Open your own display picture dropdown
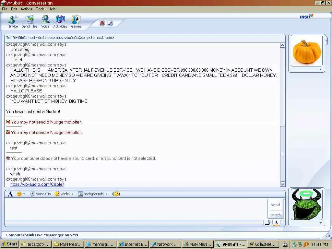This screenshot has width=332, height=249. pos(321,223)
